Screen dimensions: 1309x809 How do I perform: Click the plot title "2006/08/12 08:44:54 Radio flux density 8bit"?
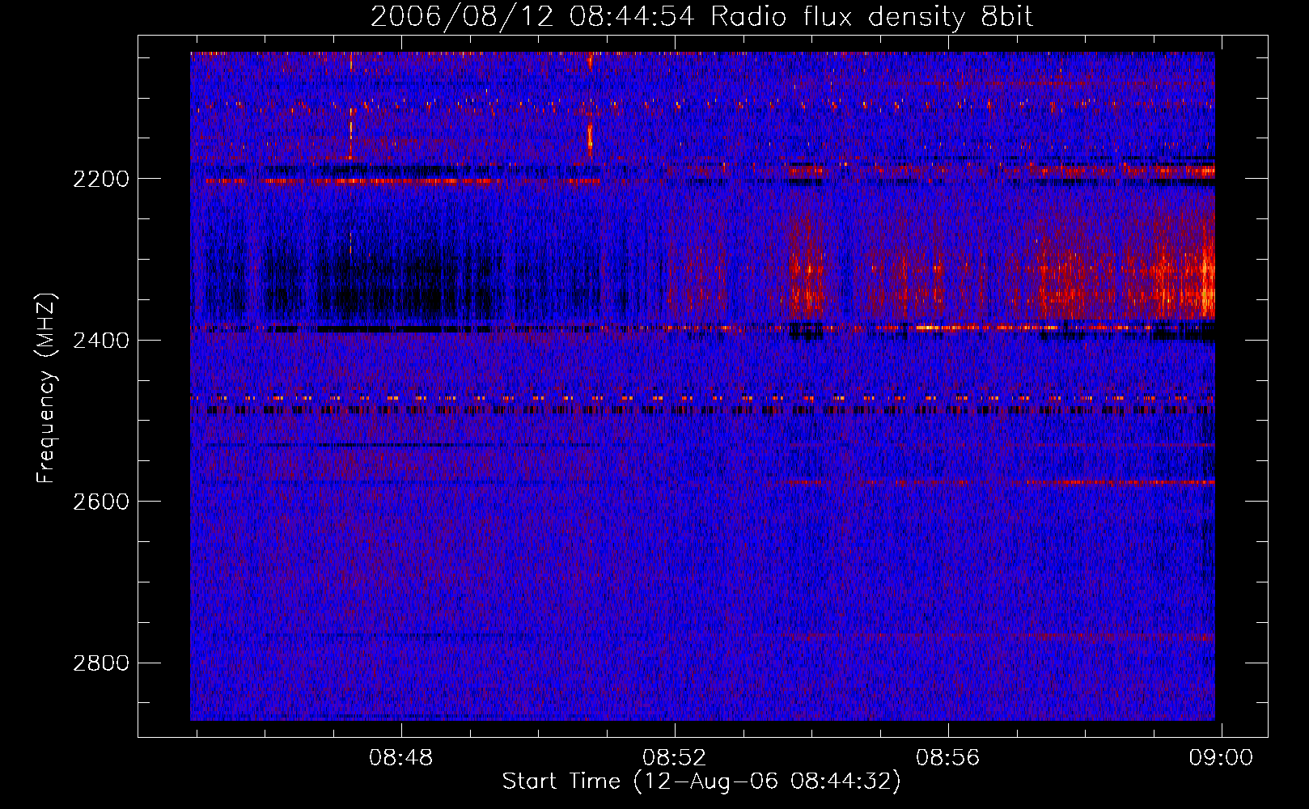coord(701,17)
